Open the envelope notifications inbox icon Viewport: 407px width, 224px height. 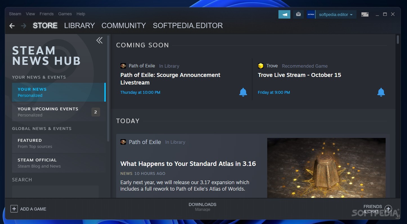298,14
